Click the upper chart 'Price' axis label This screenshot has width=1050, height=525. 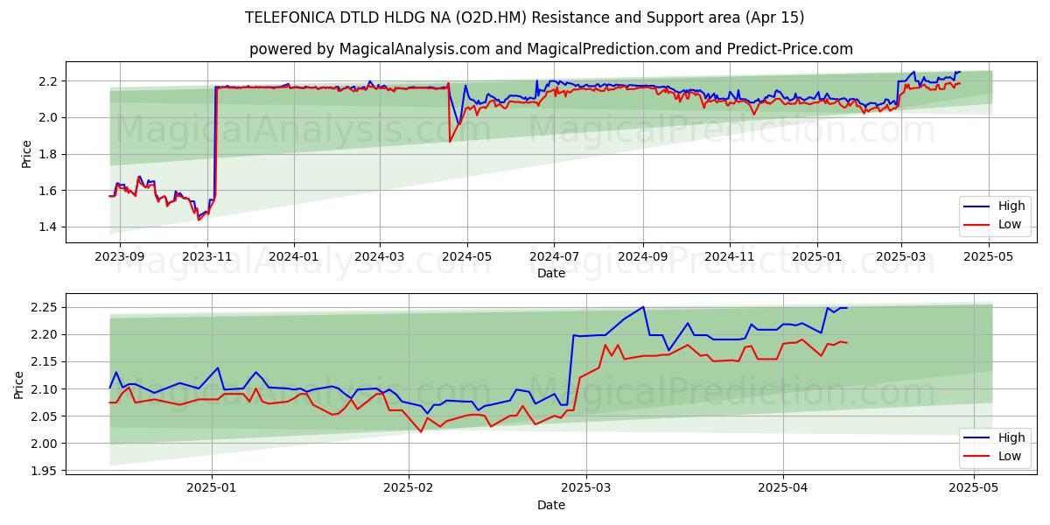tap(26, 153)
